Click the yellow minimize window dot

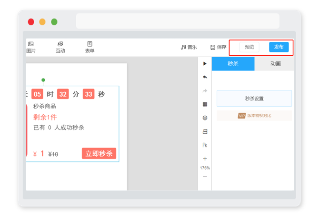tap(42, 22)
